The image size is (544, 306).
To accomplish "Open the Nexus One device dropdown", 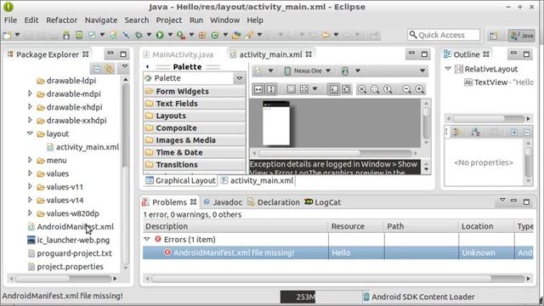I will click(x=308, y=71).
